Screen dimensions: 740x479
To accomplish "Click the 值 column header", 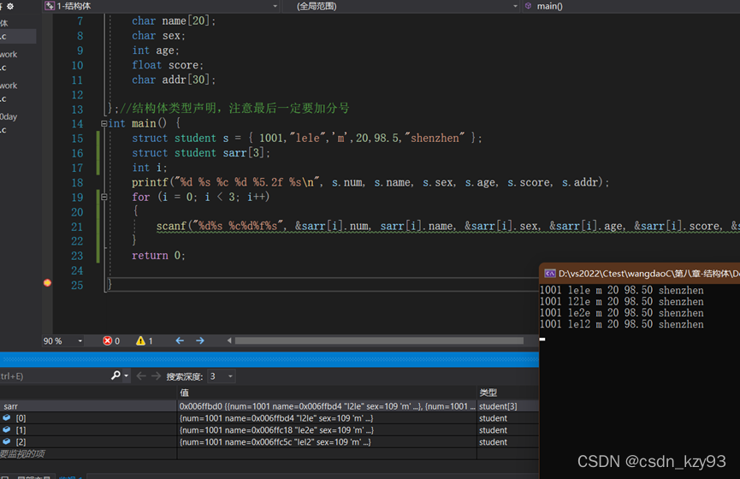I will [x=185, y=392].
